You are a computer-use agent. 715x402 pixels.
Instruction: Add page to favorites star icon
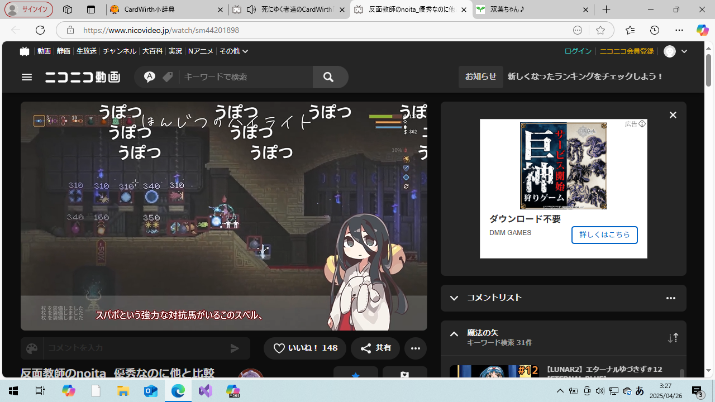point(600,30)
